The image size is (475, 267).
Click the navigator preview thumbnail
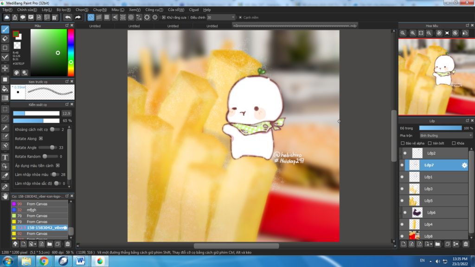pos(436,77)
